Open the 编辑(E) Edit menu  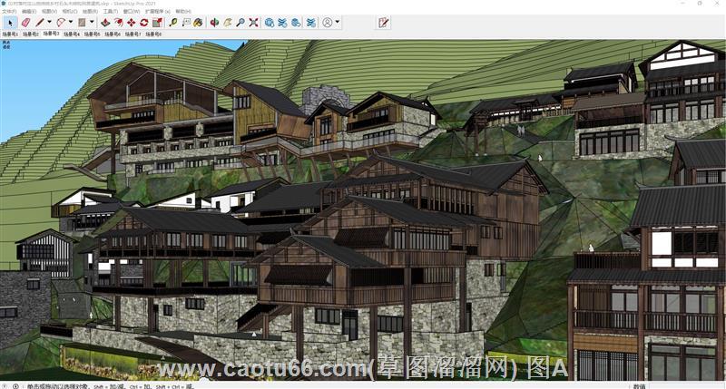click(29, 11)
